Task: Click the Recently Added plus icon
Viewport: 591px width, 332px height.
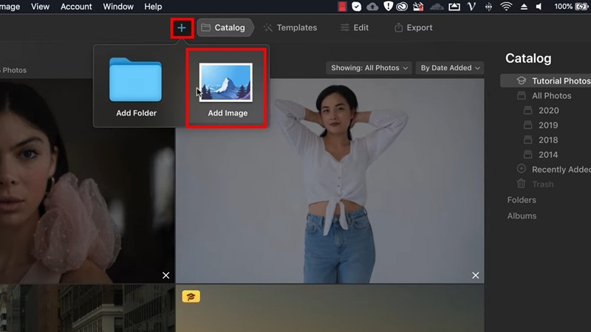Action: click(x=522, y=170)
